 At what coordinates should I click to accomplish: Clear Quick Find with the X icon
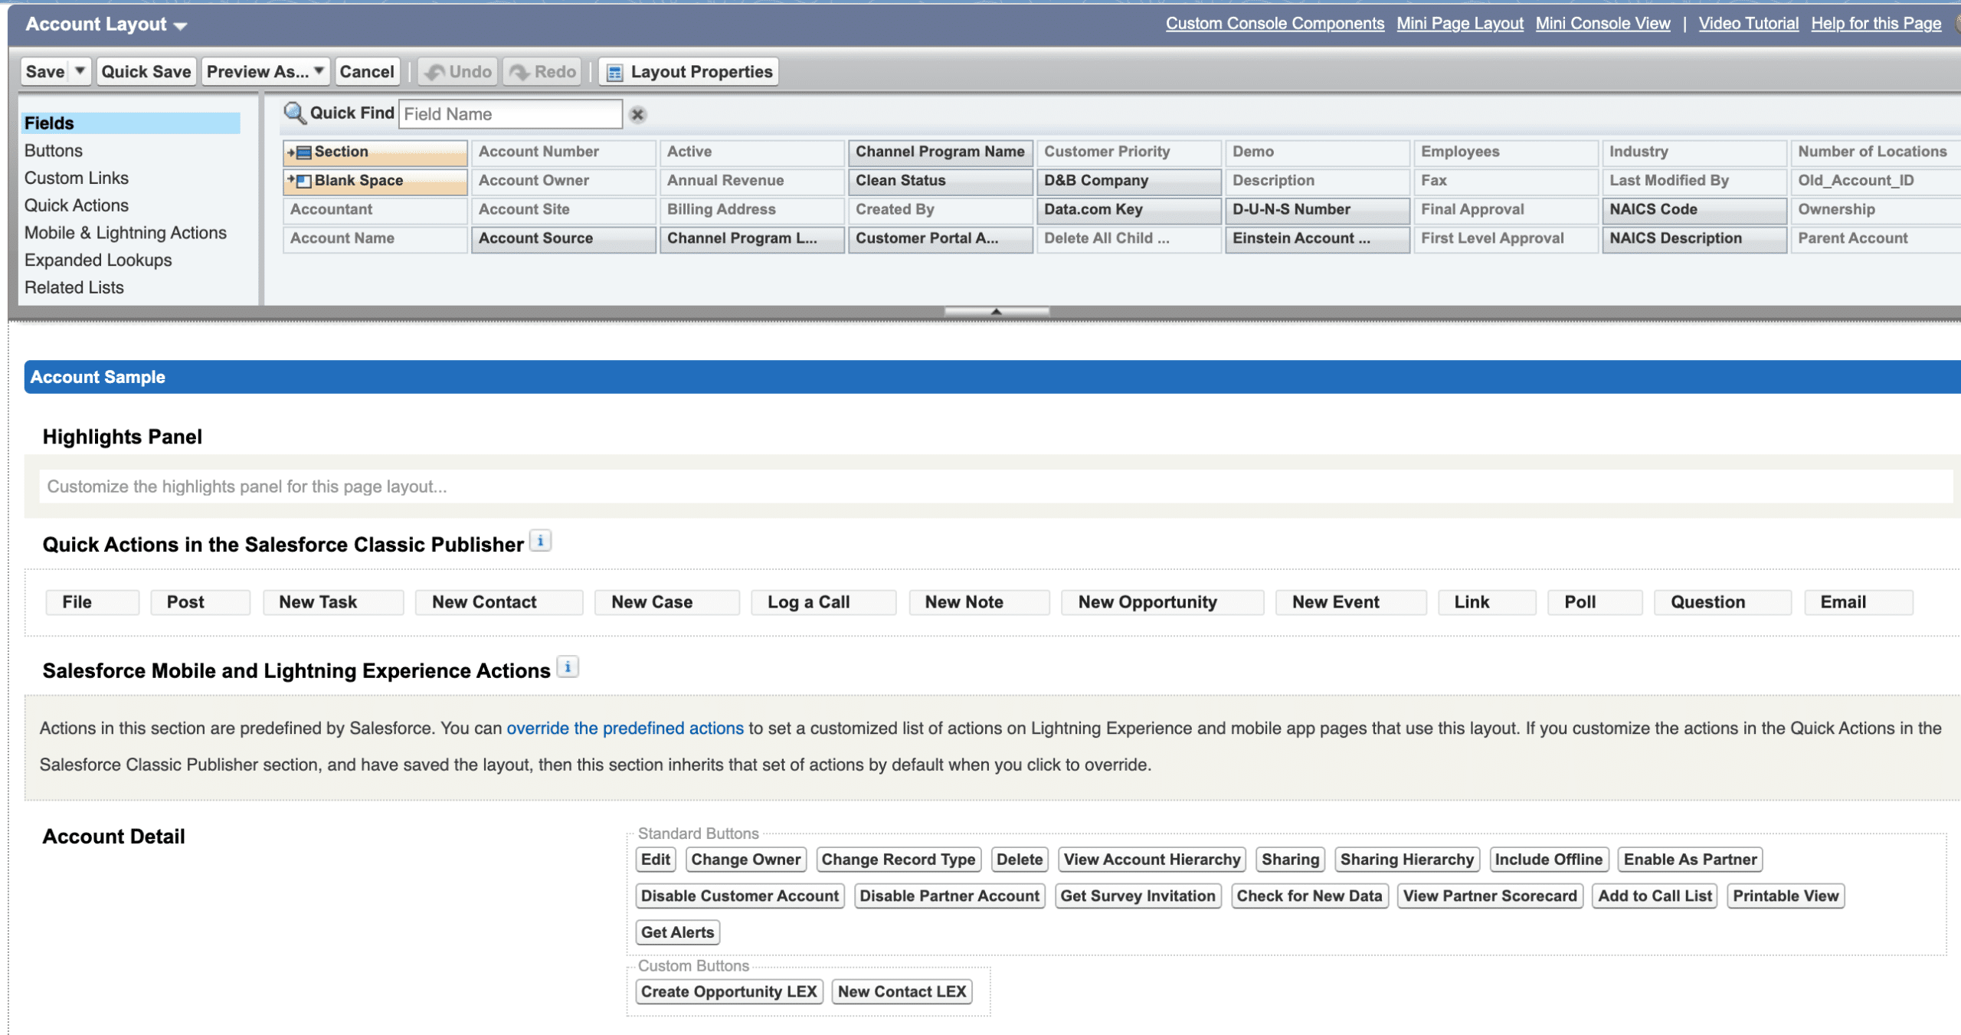pos(637,114)
